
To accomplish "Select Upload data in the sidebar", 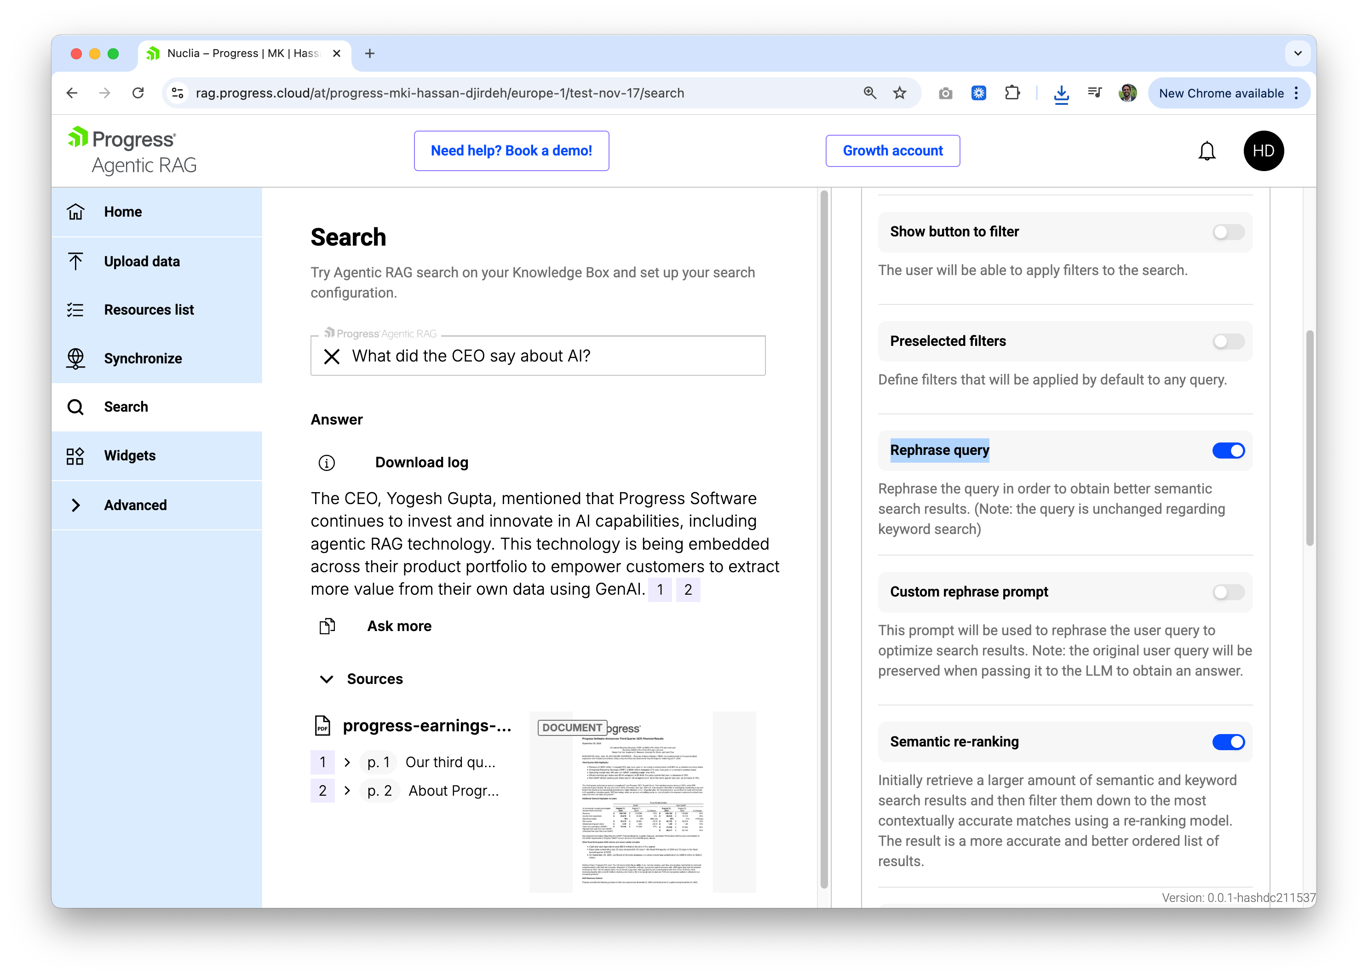I will point(142,261).
